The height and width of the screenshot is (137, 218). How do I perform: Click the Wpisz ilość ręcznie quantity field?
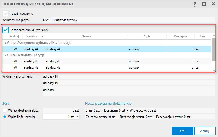point(61,117)
